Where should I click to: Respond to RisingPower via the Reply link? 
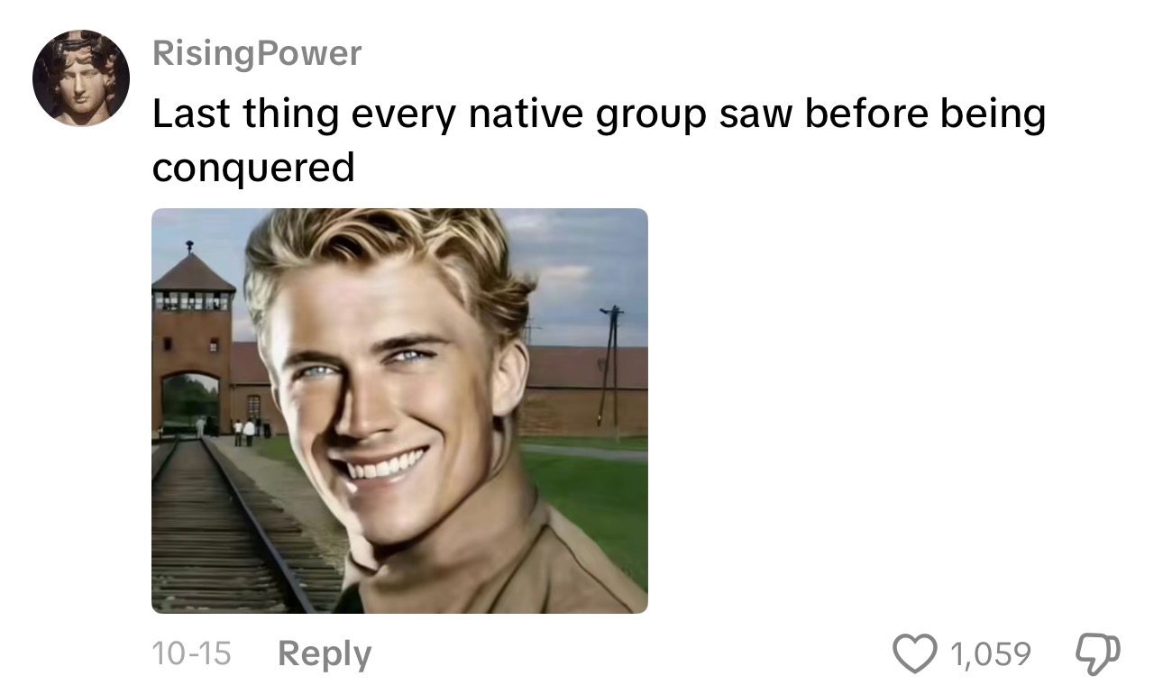(x=324, y=653)
